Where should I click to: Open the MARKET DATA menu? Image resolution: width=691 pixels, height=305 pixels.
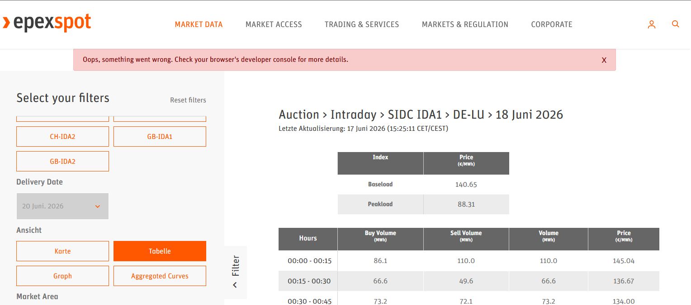click(x=199, y=24)
